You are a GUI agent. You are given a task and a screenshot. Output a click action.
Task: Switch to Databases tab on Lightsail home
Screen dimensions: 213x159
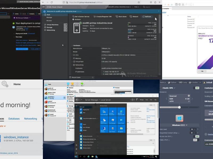tap(14, 118)
